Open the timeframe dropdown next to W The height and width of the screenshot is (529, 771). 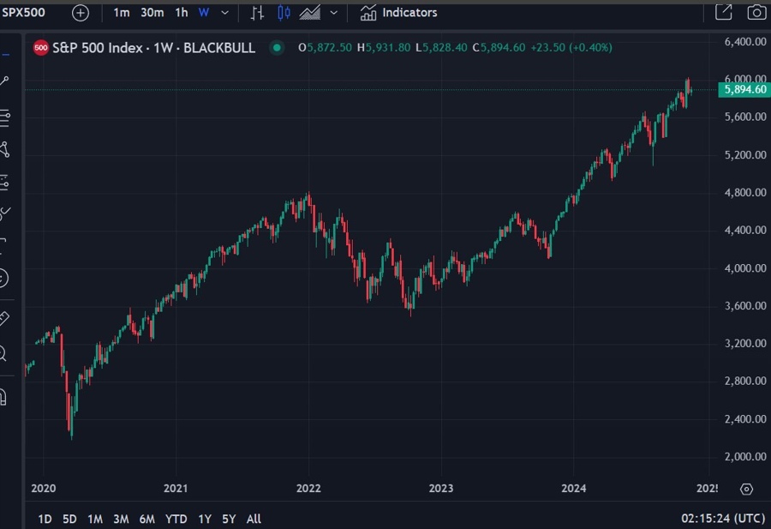pos(224,13)
